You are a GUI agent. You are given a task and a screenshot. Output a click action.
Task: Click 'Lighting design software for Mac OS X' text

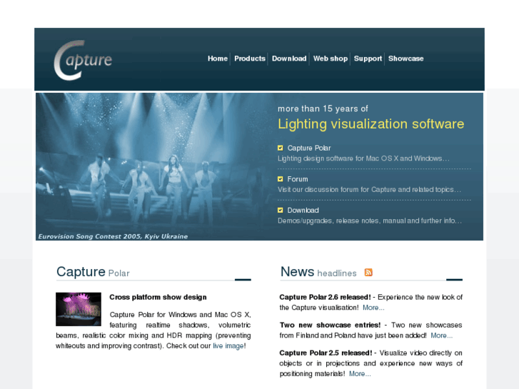coord(363,158)
